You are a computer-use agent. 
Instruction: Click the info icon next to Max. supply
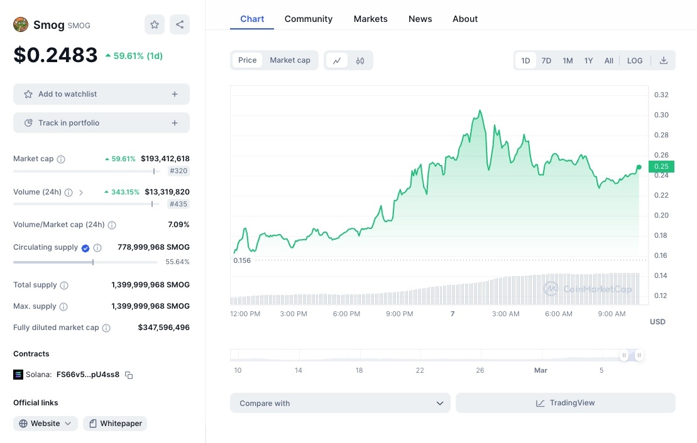click(x=63, y=306)
